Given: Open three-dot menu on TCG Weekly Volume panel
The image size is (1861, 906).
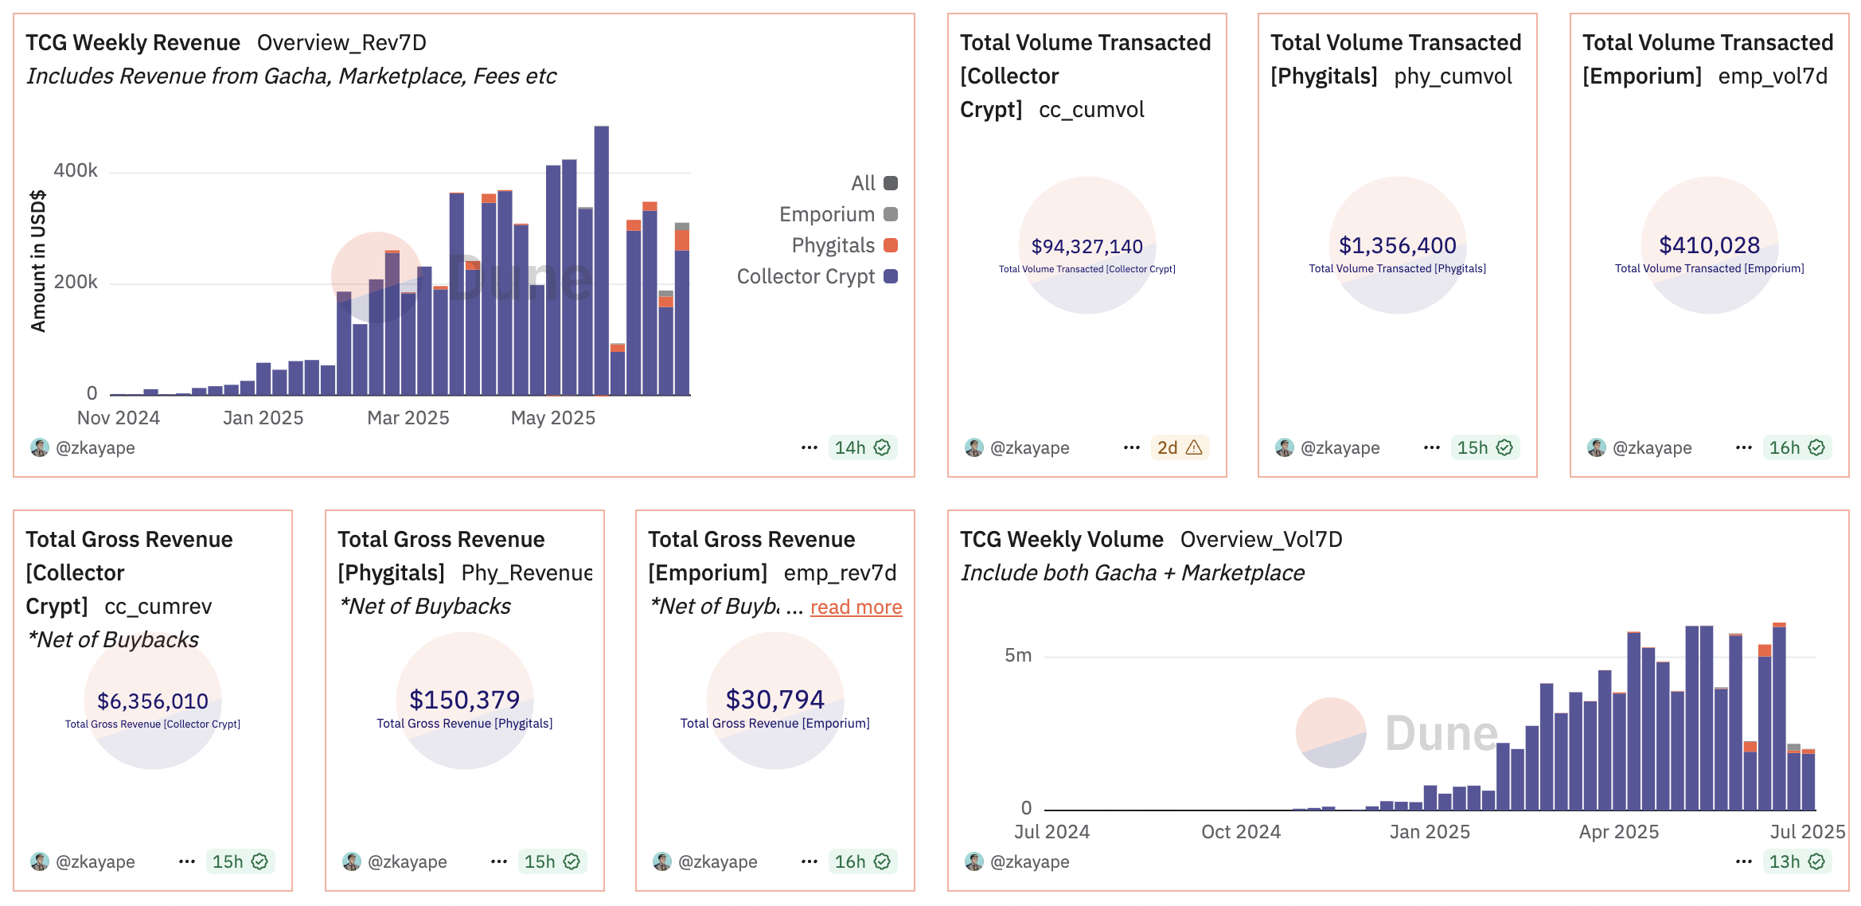Looking at the screenshot, I should click(1743, 861).
